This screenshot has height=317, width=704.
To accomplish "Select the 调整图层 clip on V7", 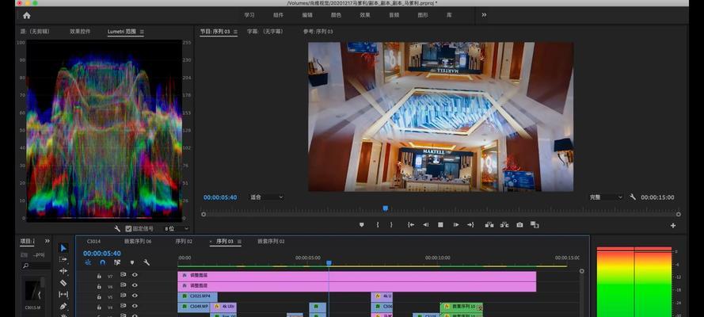I will click(x=356, y=275).
